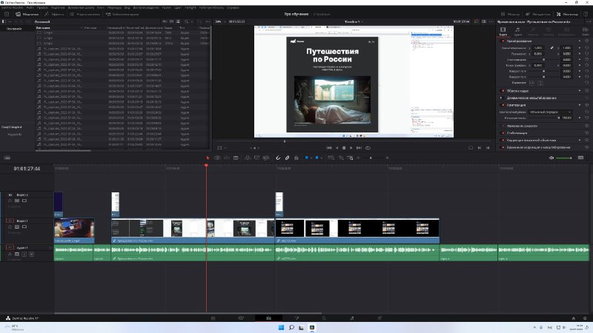Screen dimensions: 593x333
Task: Click the Zoom X value field
Action: point(539,48)
